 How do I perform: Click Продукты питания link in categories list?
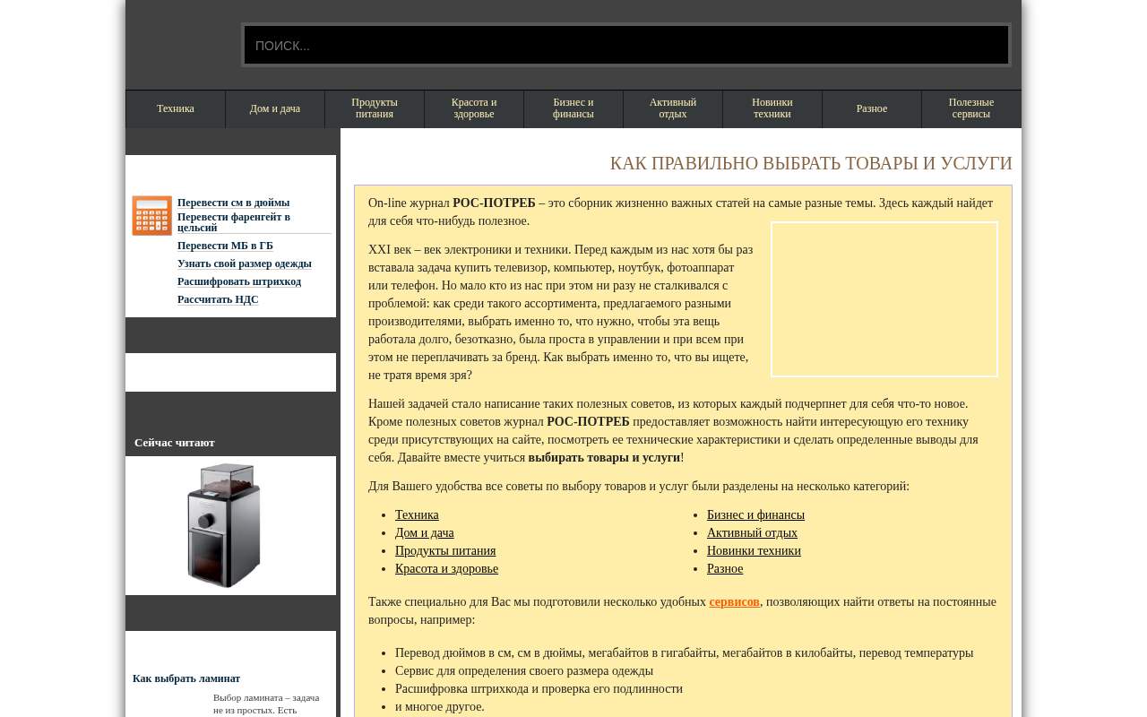pyautogui.click(x=445, y=550)
